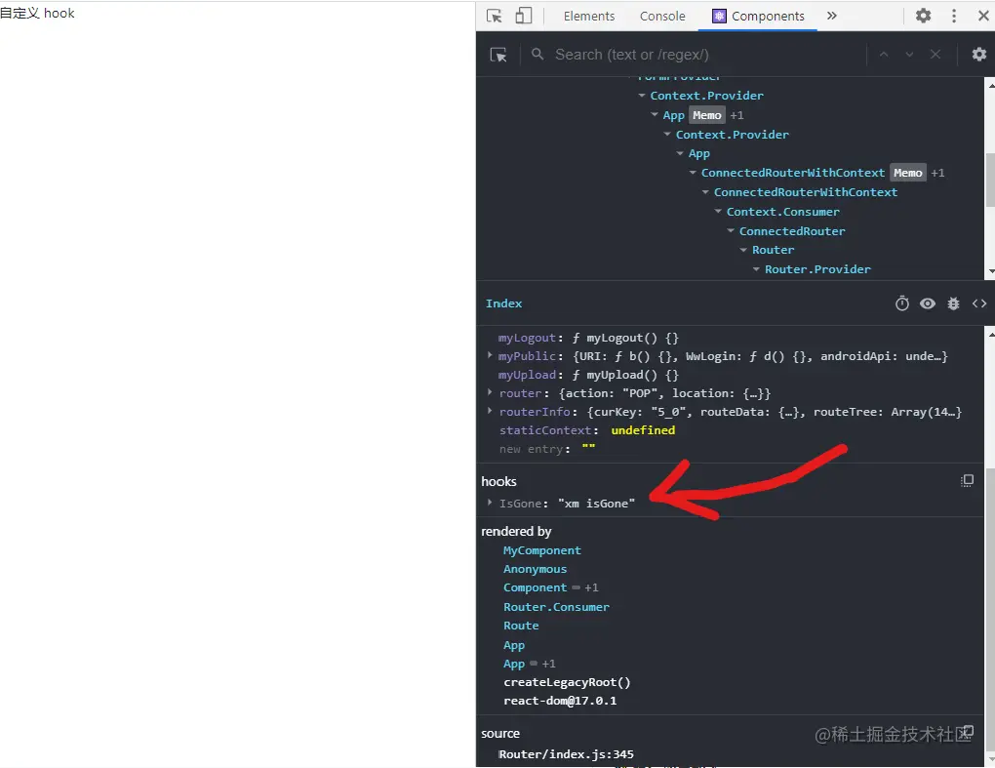Activate React select-element-in-page picker
Screen dimensions: 995x768
click(498, 55)
